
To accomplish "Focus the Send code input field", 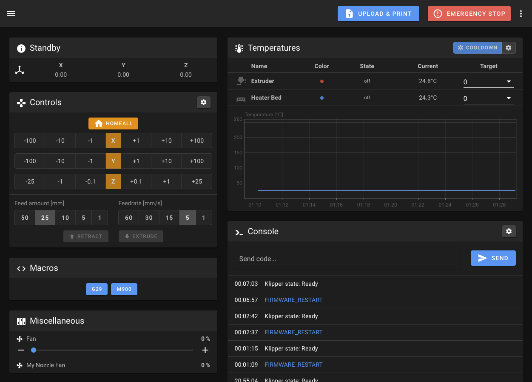I will (347, 258).
